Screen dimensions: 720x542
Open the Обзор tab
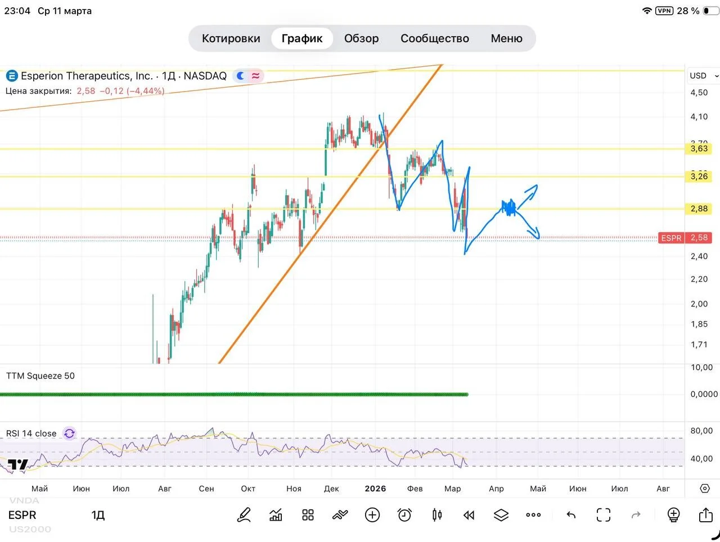362,38
